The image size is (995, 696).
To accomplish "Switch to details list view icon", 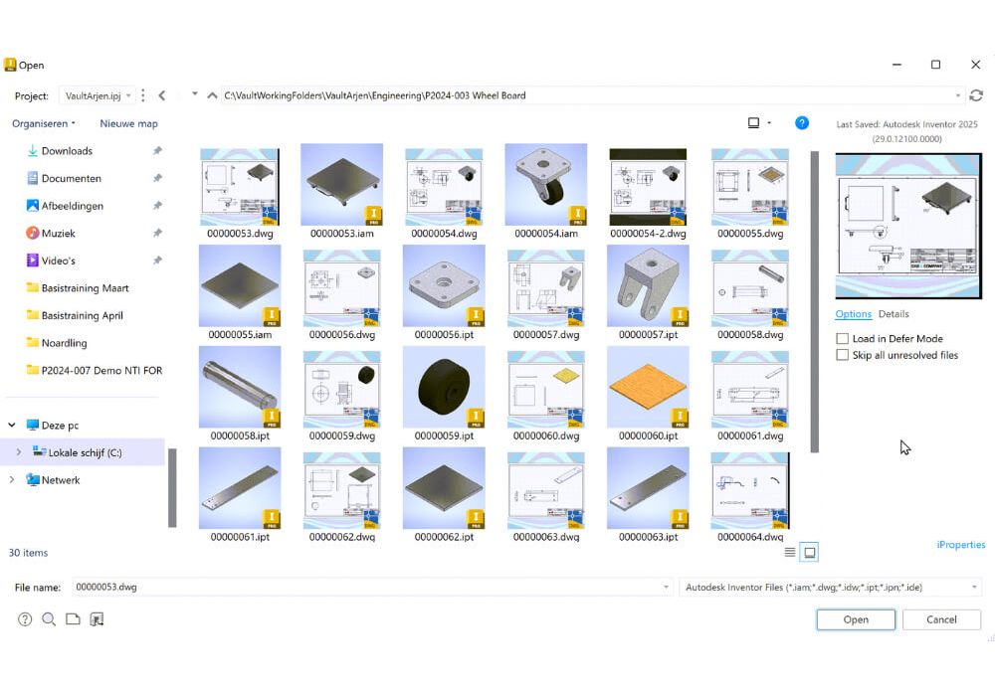I will [x=790, y=552].
